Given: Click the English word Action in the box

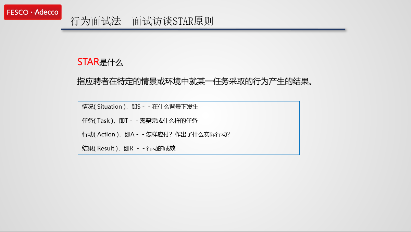Looking at the screenshot, I should click(106, 134).
